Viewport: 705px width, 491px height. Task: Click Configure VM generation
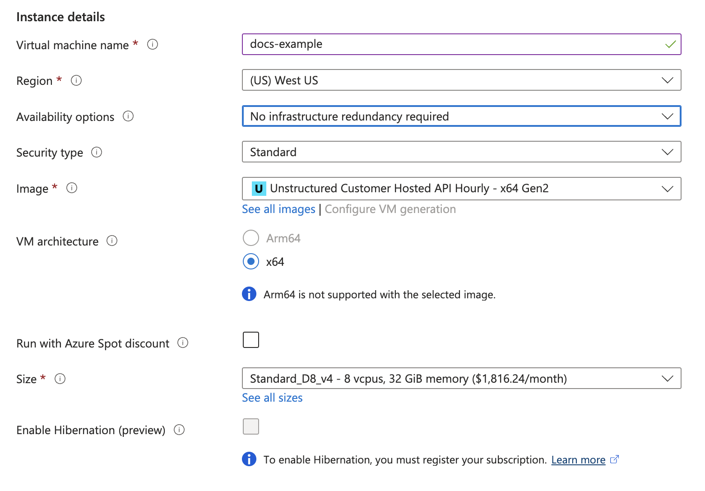pyautogui.click(x=390, y=209)
